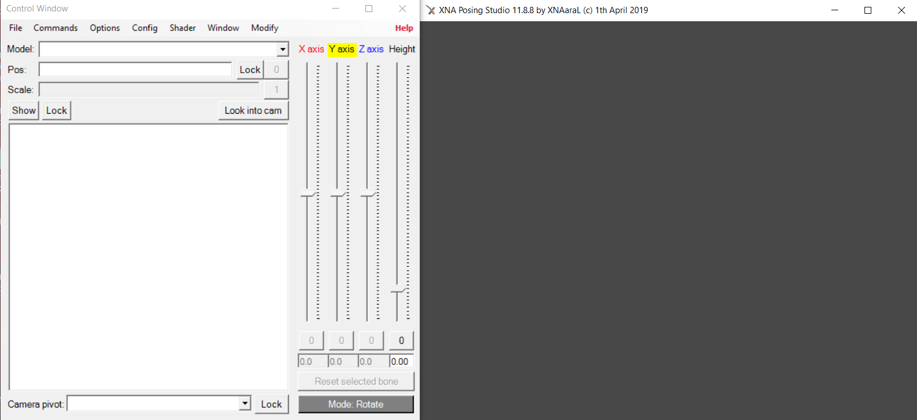Select the Z axis label
This screenshot has width=917, height=420.
click(x=371, y=49)
